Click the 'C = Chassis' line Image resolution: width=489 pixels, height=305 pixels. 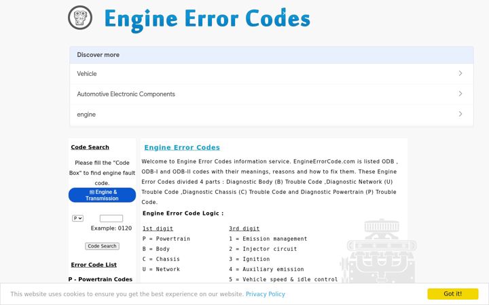(161, 259)
